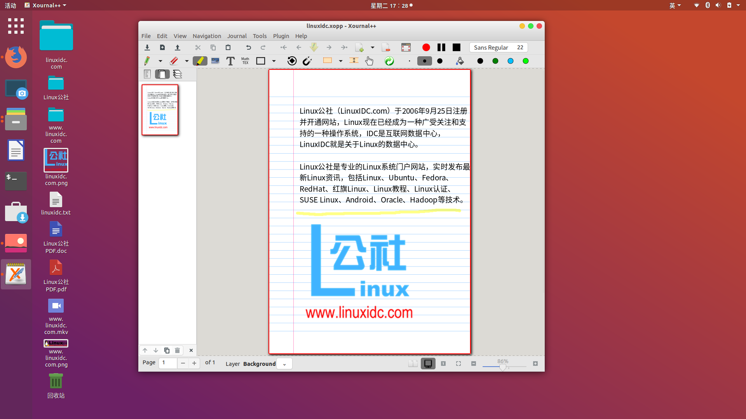Click the Cut scissors icon
The image size is (746, 419).
198,47
